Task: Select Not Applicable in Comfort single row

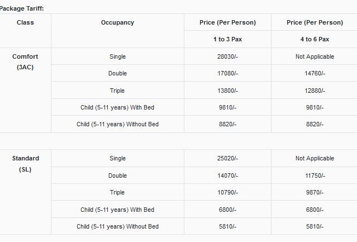Action: (x=315, y=56)
